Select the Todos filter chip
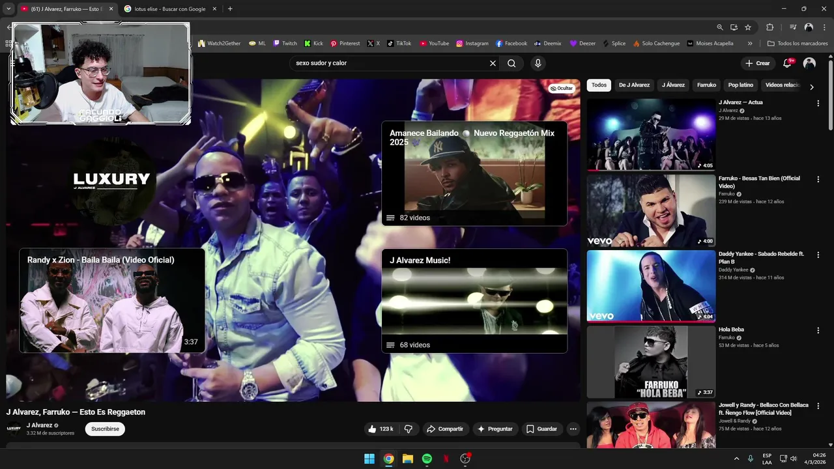Screen dimensions: 834x469 (599, 85)
